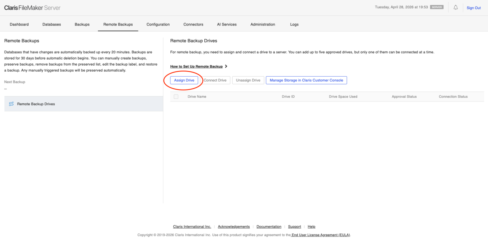488x243 pixels.
Task: Open the Logs tab
Action: tap(294, 24)
